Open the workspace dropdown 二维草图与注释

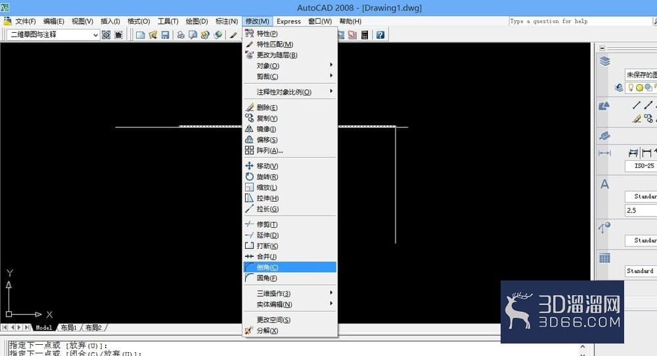click(x=53, y=34)
